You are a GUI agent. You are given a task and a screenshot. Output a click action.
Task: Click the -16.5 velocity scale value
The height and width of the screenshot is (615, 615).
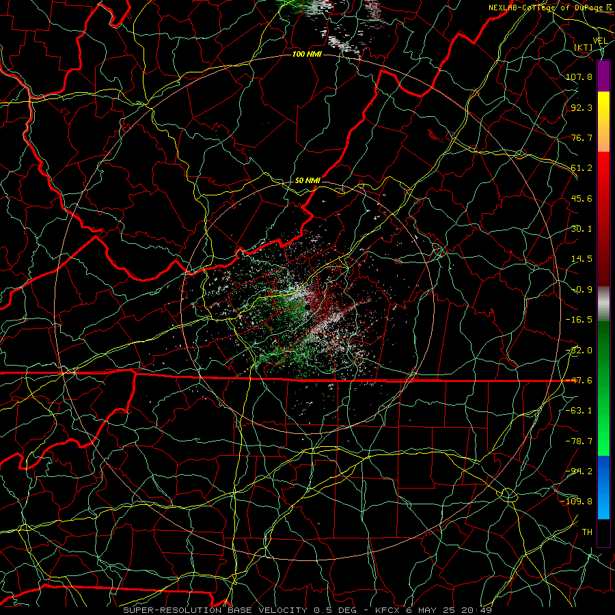click(x=579, y=320)
